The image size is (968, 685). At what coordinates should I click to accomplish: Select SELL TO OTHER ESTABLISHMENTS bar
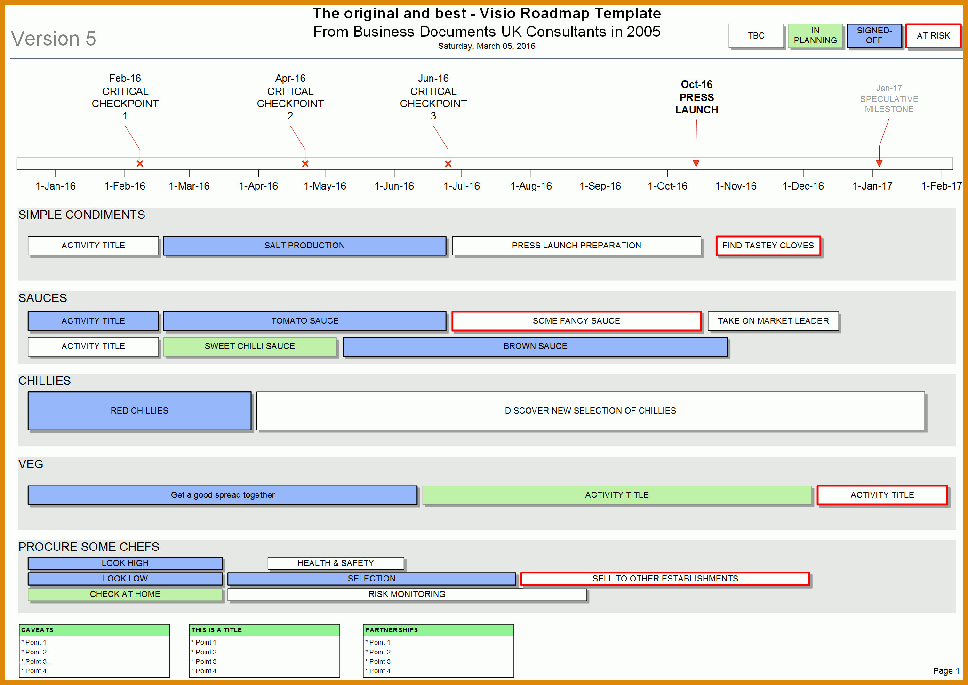665,579
